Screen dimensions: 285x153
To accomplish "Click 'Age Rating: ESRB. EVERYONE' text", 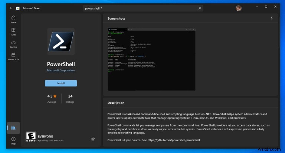I will pos(51,140).
